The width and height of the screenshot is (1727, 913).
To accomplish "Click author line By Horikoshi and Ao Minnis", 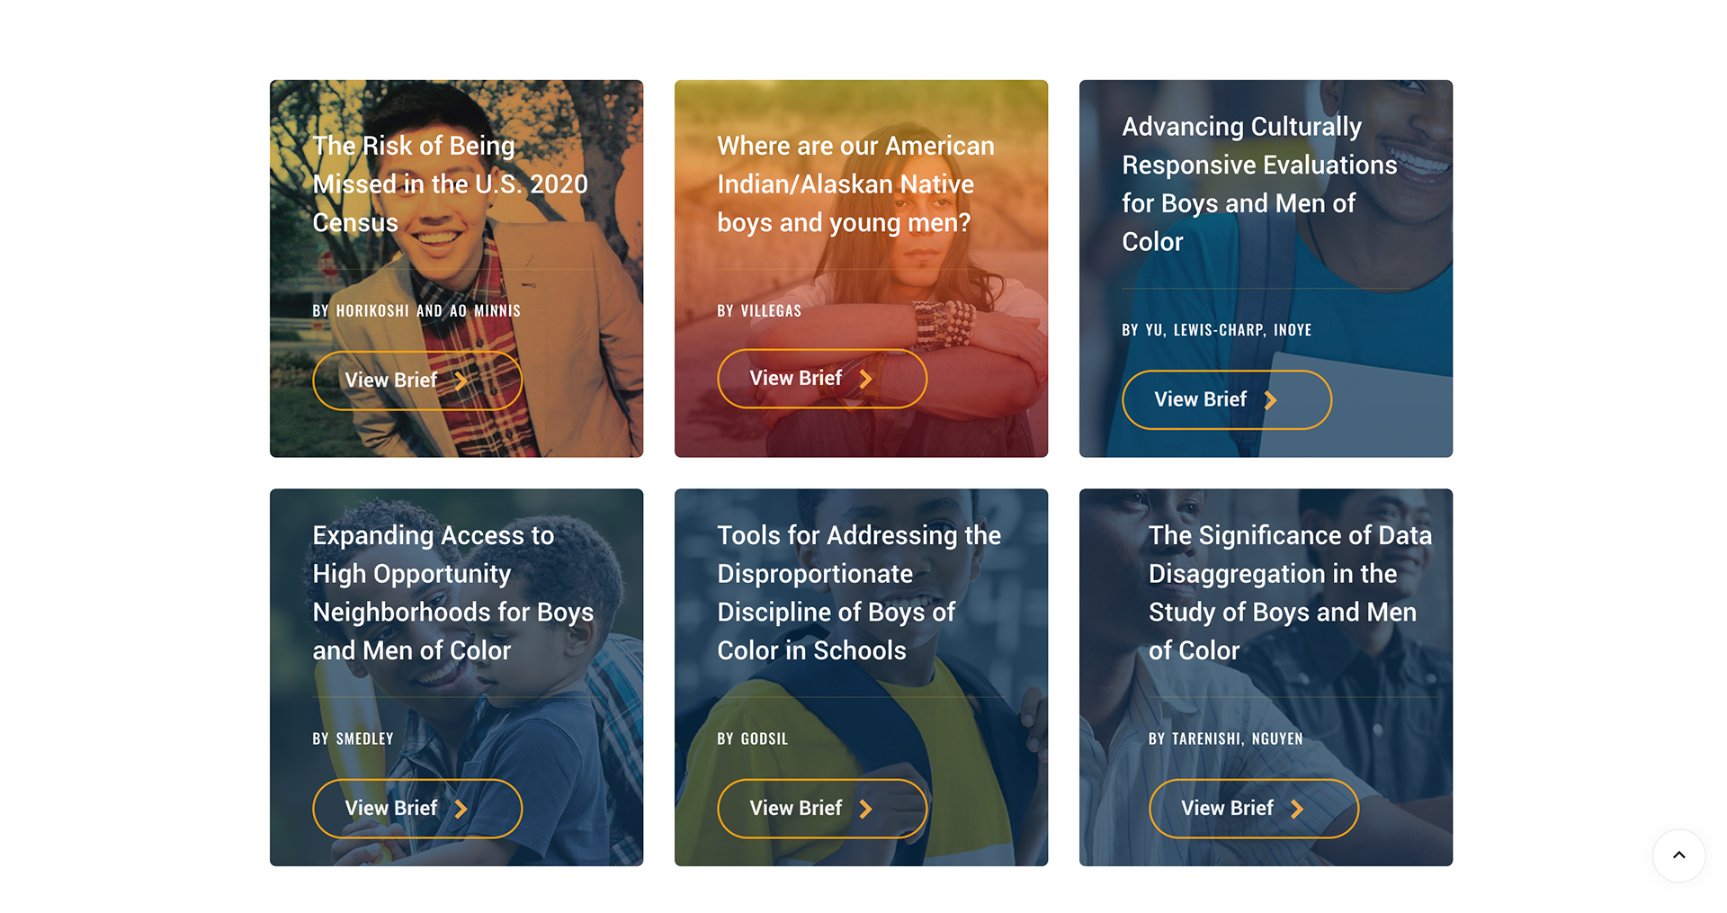I will 416,310.
